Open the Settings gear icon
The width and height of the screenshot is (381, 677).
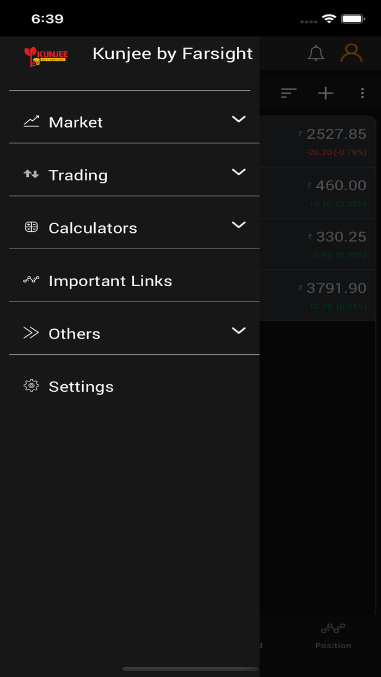tap(32, 385)
